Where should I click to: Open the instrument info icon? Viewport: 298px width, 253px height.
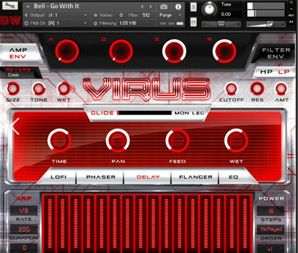[x=178, y=7]
